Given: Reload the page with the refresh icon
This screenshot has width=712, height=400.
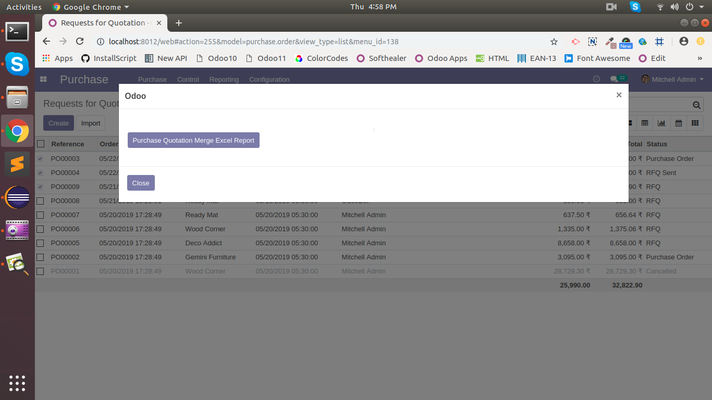Looking at the screenshot, I should point(80,42).
